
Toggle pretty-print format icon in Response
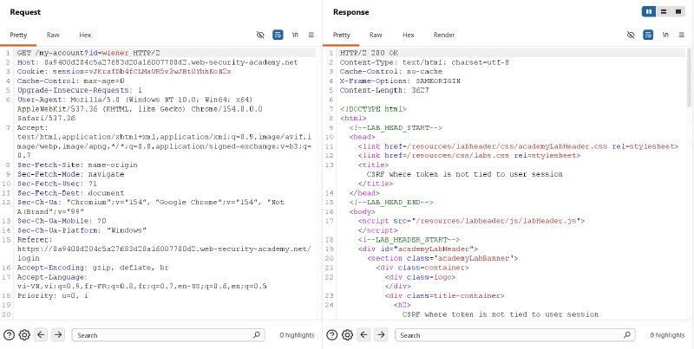[x=648, y=35]
